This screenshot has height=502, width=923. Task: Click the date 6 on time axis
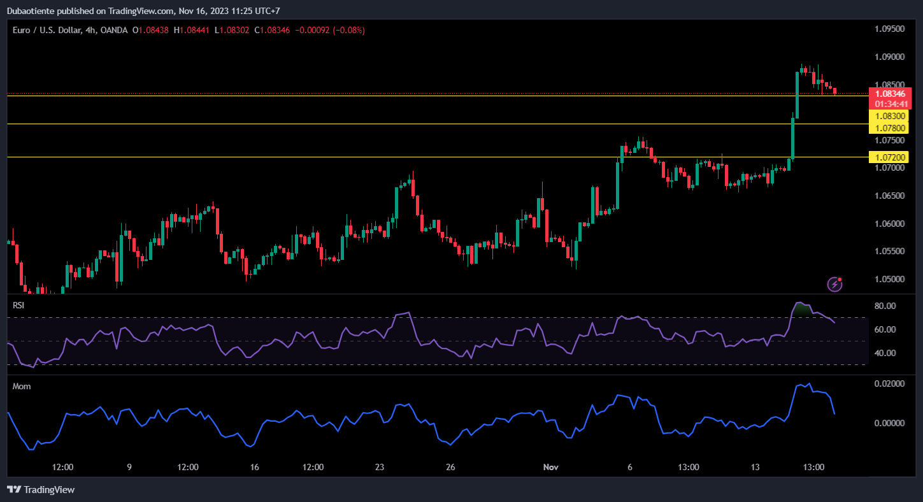(630, 468)
